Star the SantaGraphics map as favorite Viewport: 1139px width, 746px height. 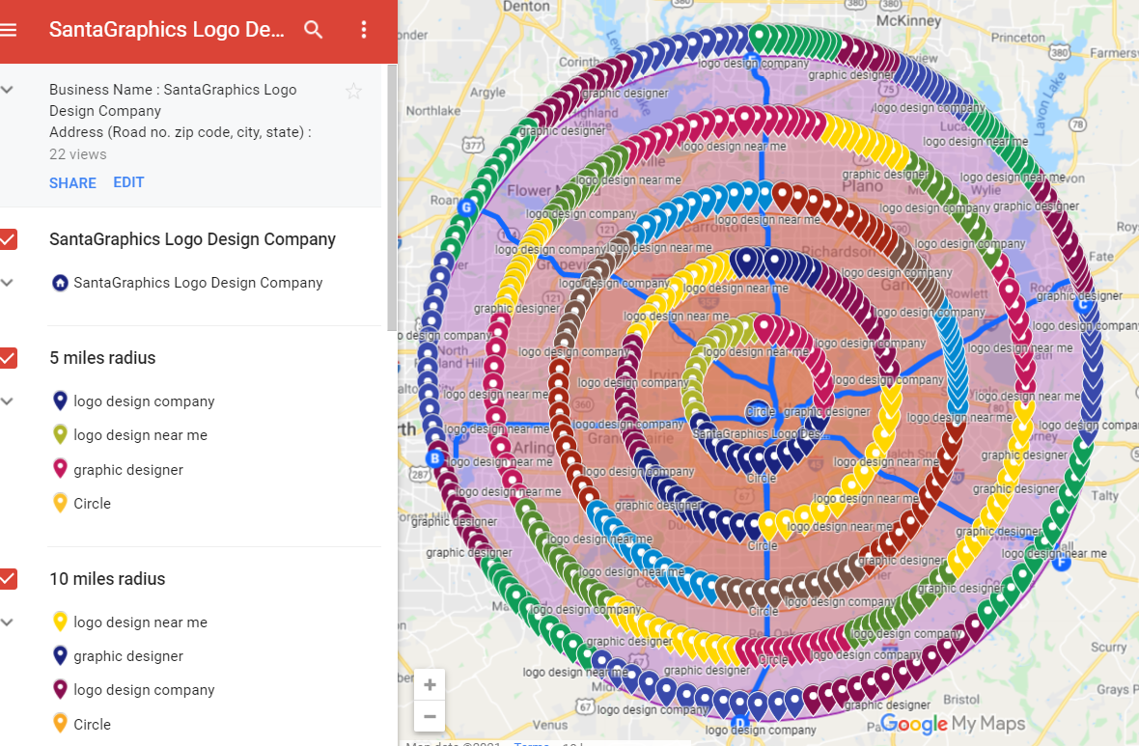pos(353,91)
